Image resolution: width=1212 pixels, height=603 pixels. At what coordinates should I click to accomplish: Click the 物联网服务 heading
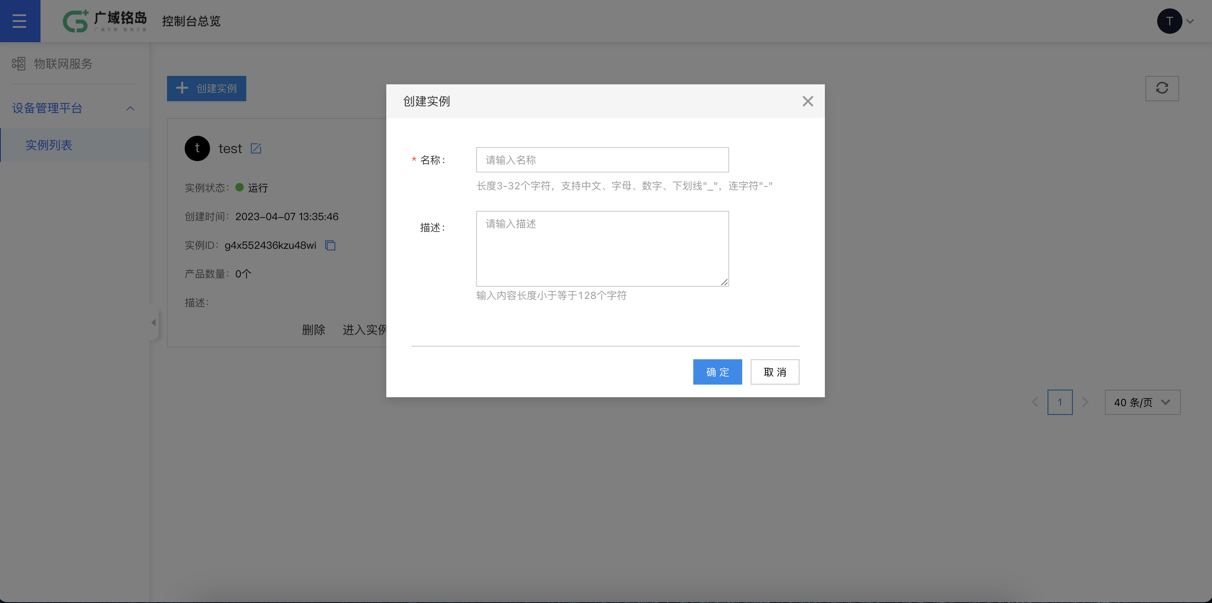[63, 64]
